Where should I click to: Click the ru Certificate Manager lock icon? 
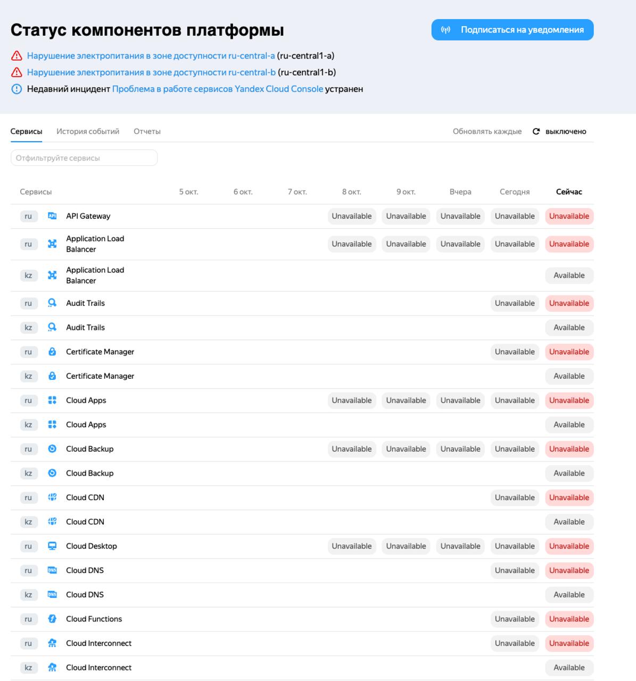[x=52, y=352]
